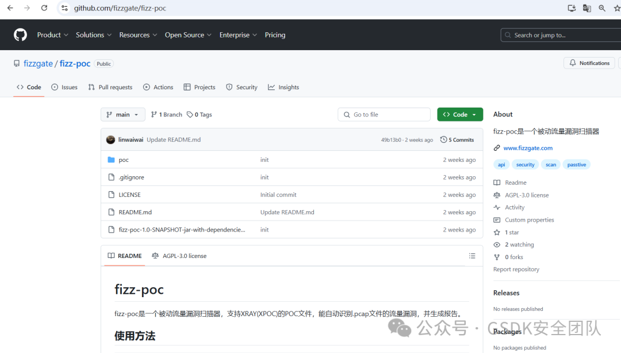Viewport: 621px width, 353px height.
Task: Open the fizz-poc-1.0-SNAPSHOT jar file
Action: [x=182, y=230]
